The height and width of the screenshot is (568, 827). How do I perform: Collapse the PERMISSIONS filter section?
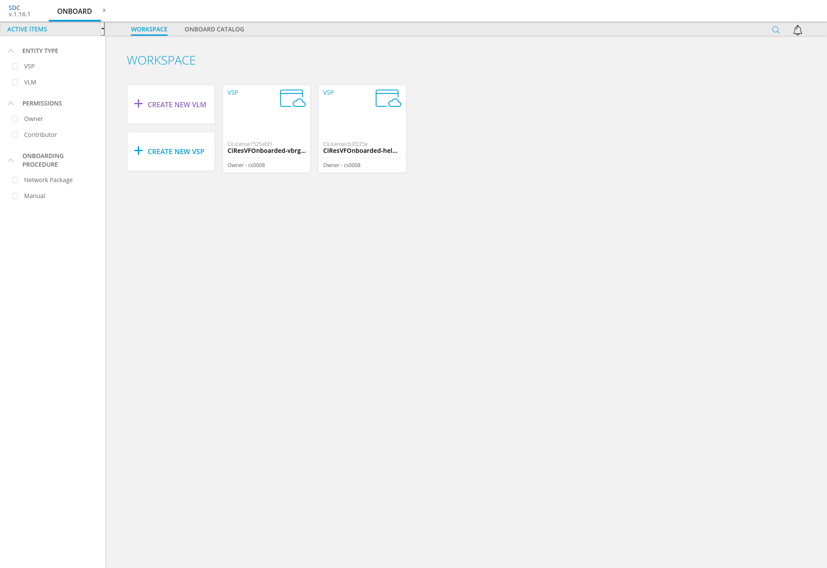[x=11, y=103]
